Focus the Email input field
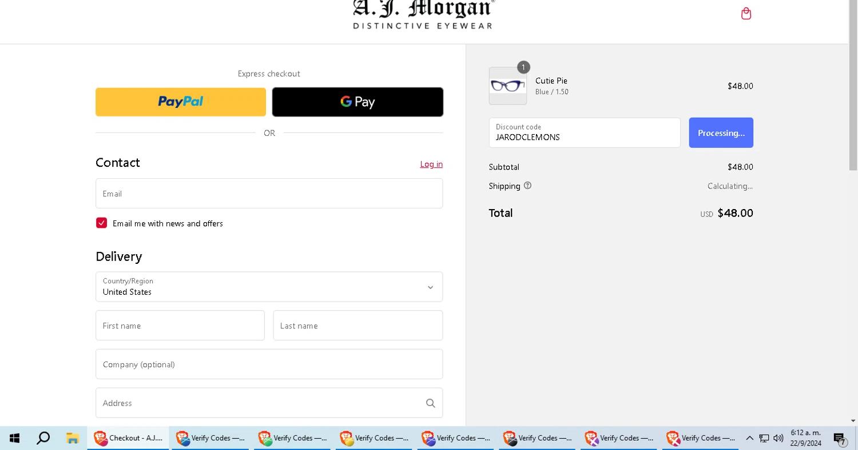This screenshot has height=450, width=858. click(269, 193)
